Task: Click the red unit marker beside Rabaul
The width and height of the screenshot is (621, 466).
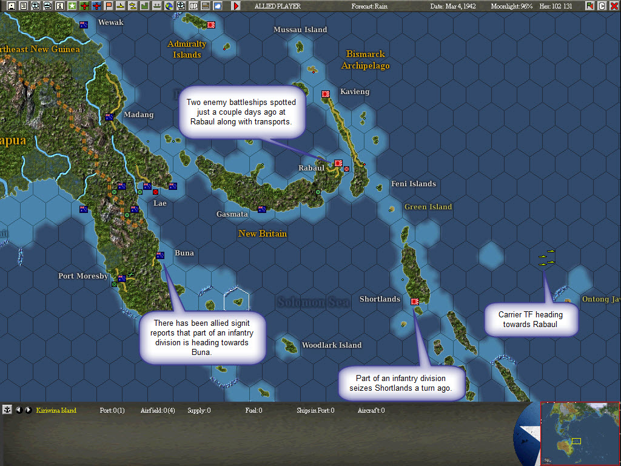Action: pos(346,169)
